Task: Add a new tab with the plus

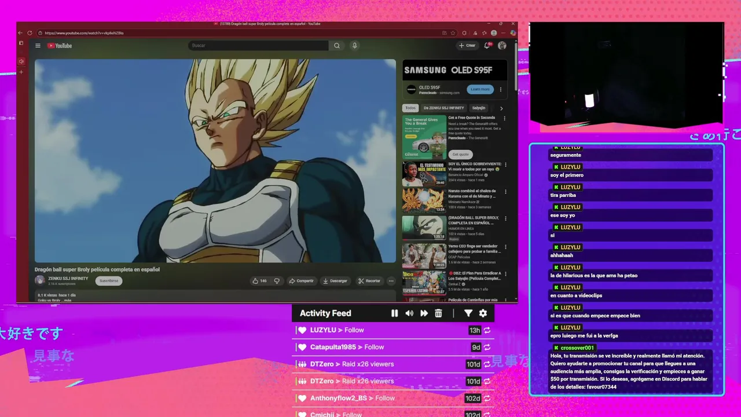Action: click(21, 72)
